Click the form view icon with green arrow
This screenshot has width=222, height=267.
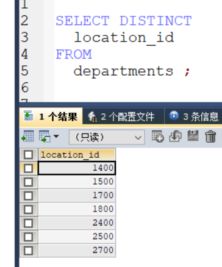tap(45, 137)
